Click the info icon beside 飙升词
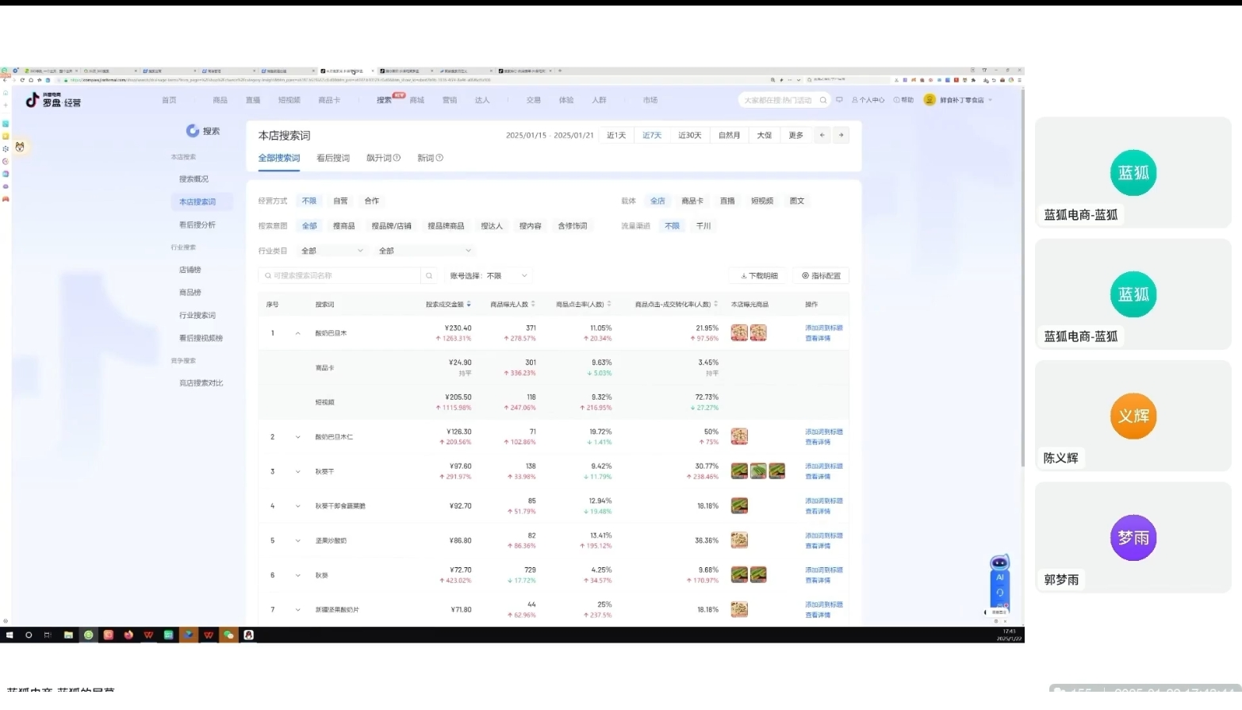This screenshot has height=710, width=1242. [397, 158]
